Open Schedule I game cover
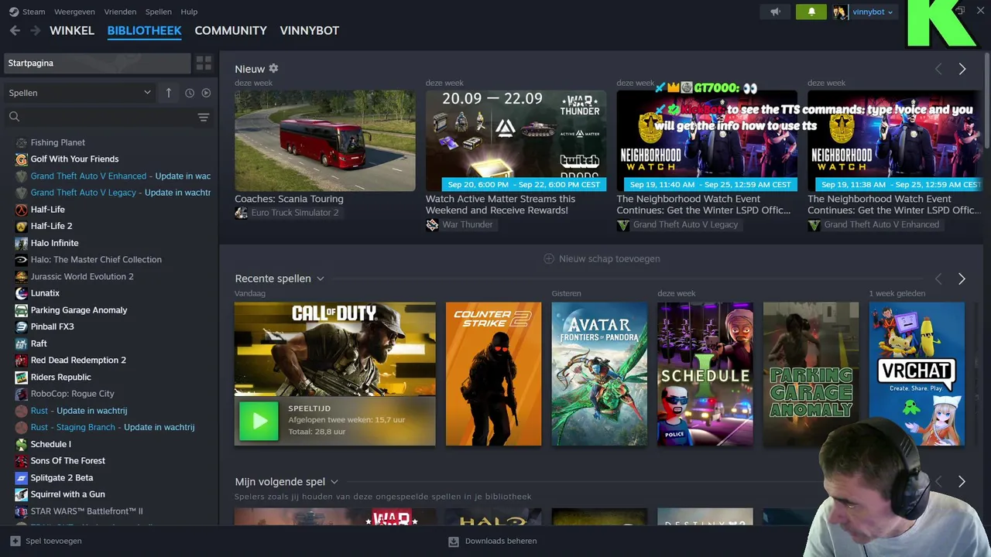 coord(705,374)
